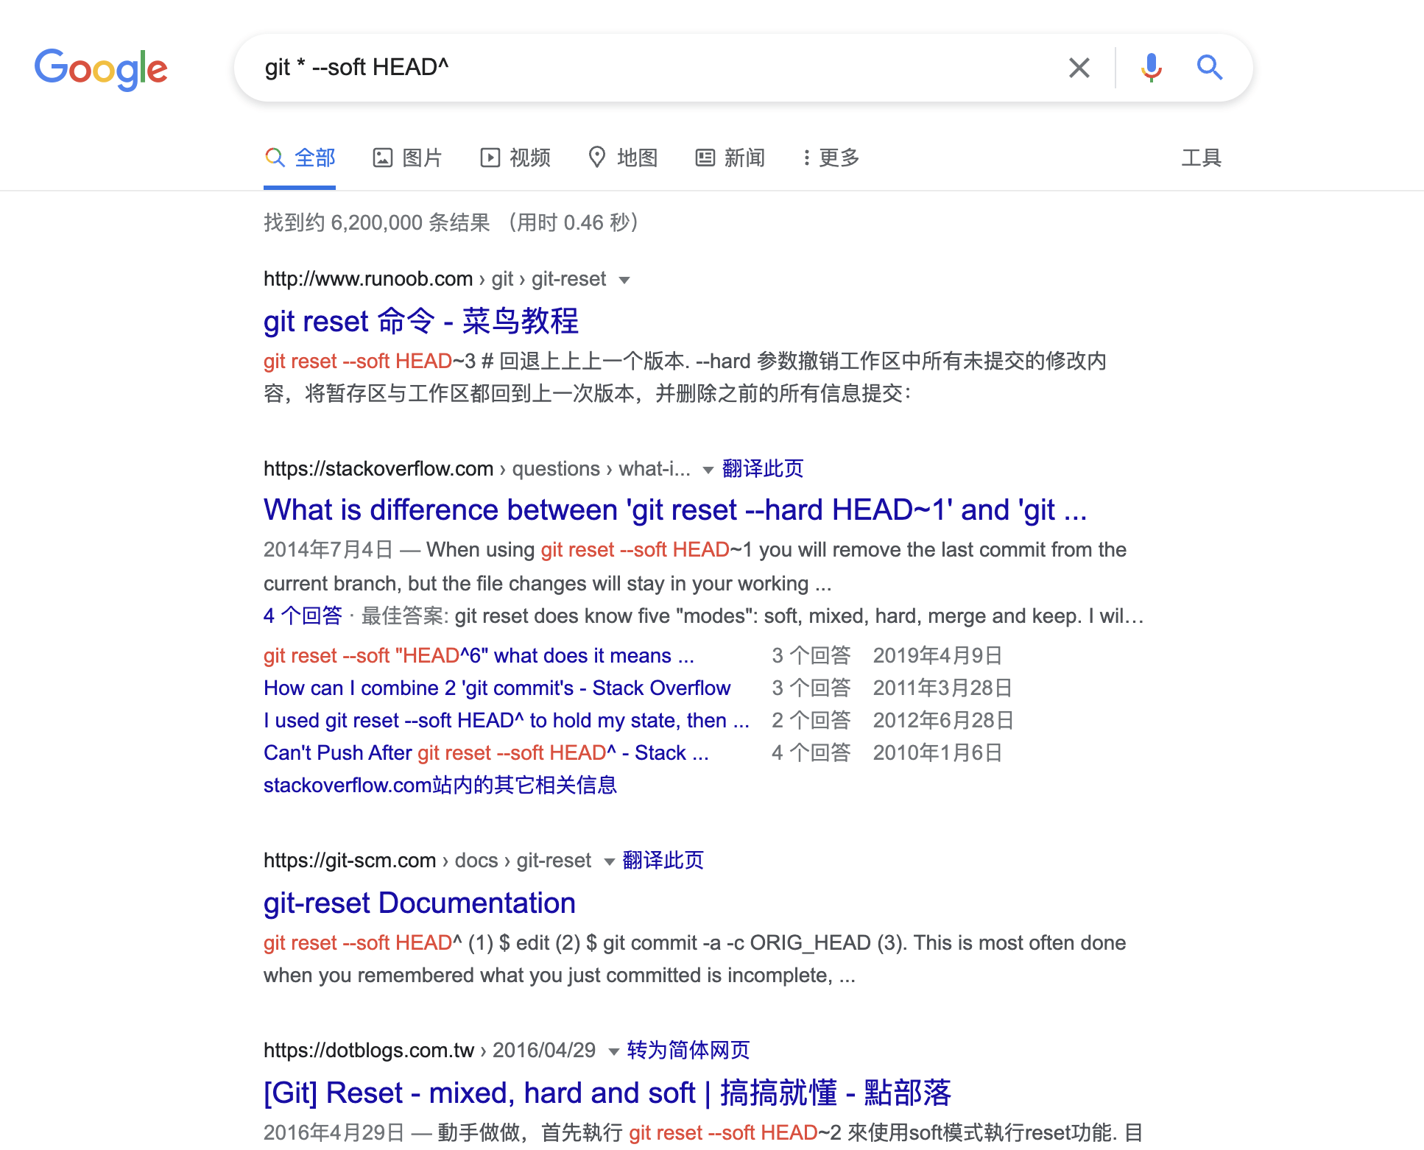
Task: Open the git-reset Documentation link
Action: 419,903
